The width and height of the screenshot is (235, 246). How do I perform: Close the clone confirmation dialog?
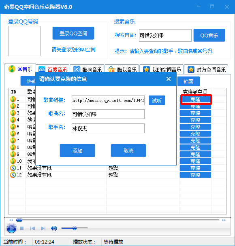[169, 79]
